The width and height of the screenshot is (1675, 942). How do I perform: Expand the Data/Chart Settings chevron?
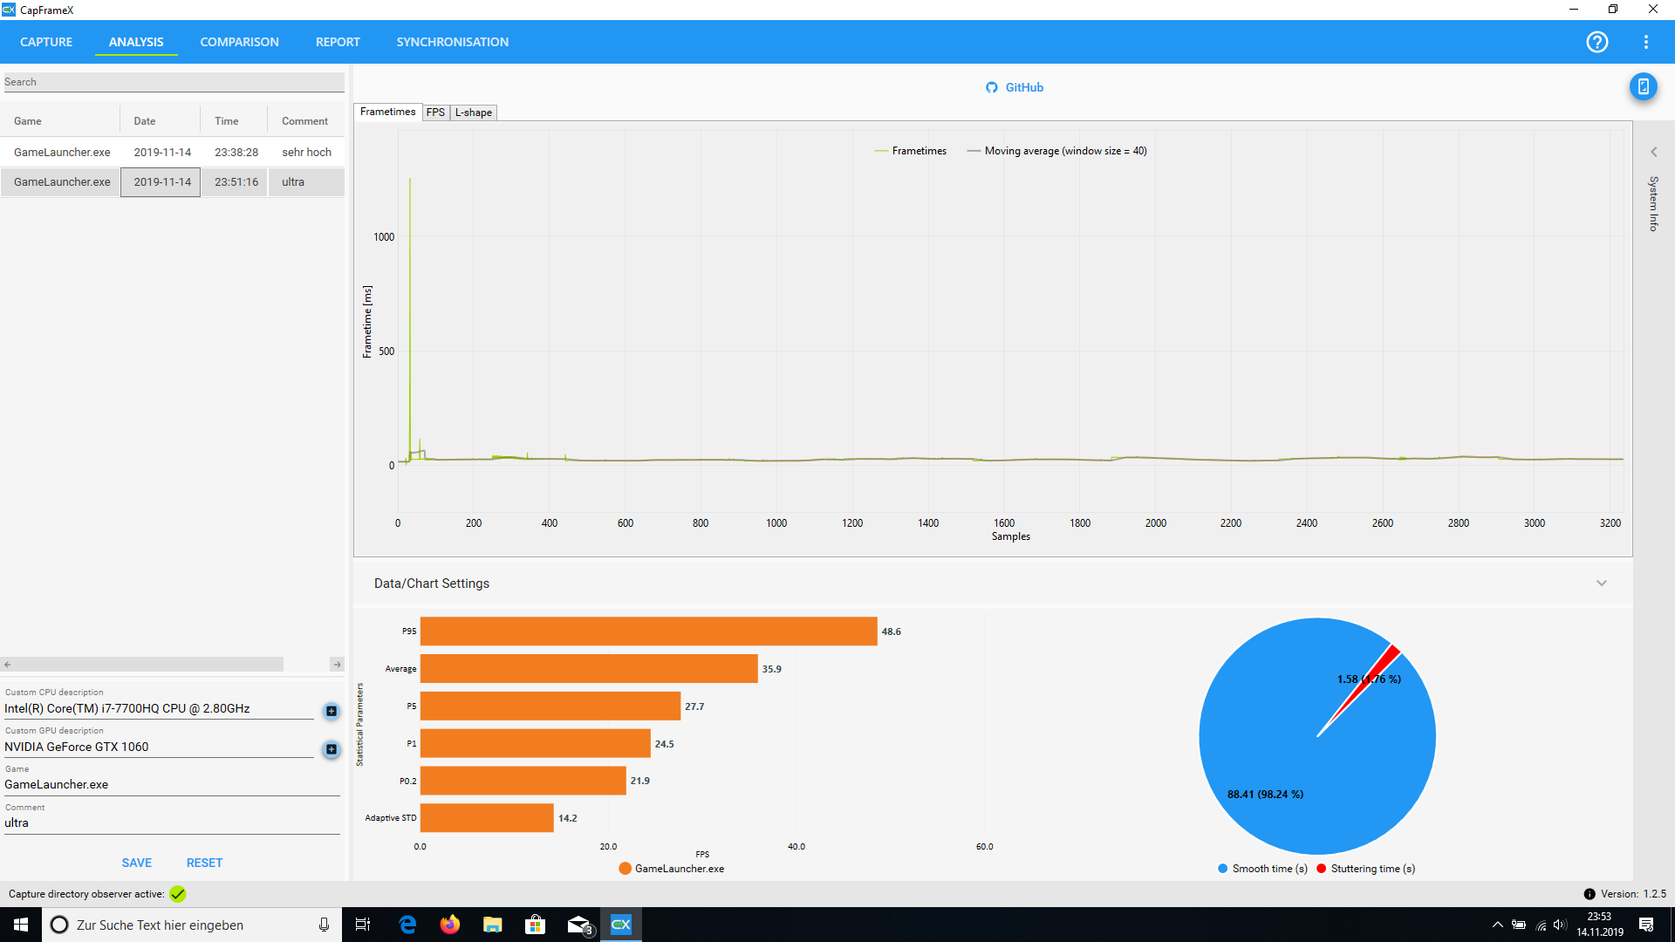click(x=1601, y=584)
